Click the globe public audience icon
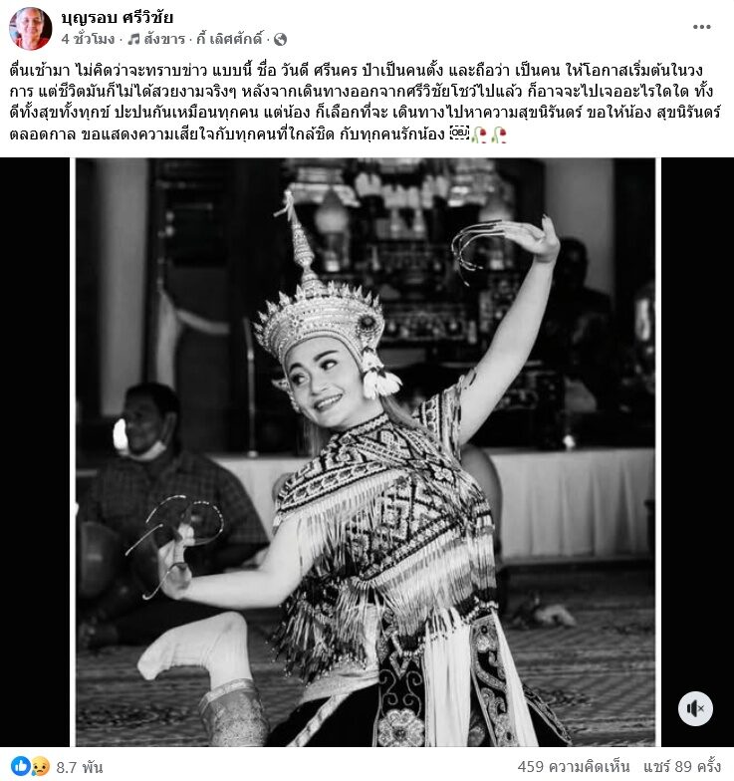The image size is (734, 781). 281,40
